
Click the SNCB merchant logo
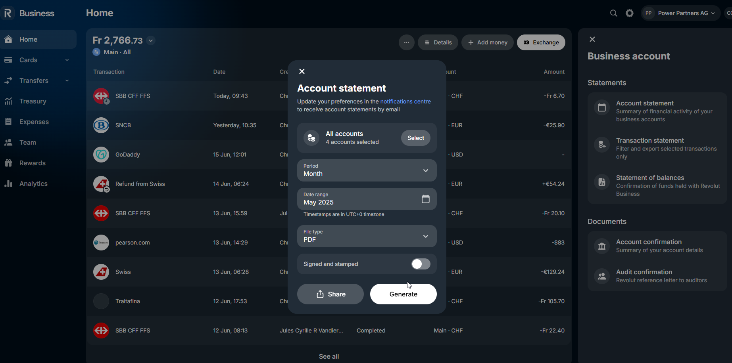tap(101, 125)
